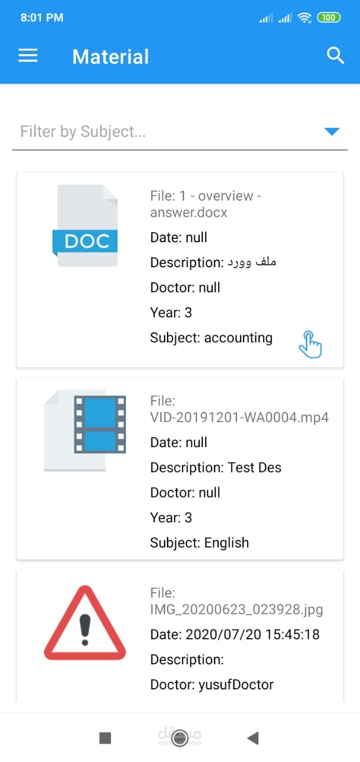Tap the Description: Test Des text

point(216,468)
